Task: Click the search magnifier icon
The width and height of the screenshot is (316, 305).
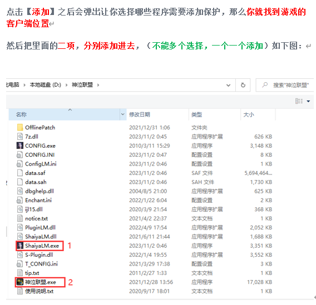Action: coord(265,85)
